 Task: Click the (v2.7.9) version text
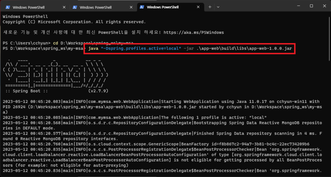coord(98,91)
